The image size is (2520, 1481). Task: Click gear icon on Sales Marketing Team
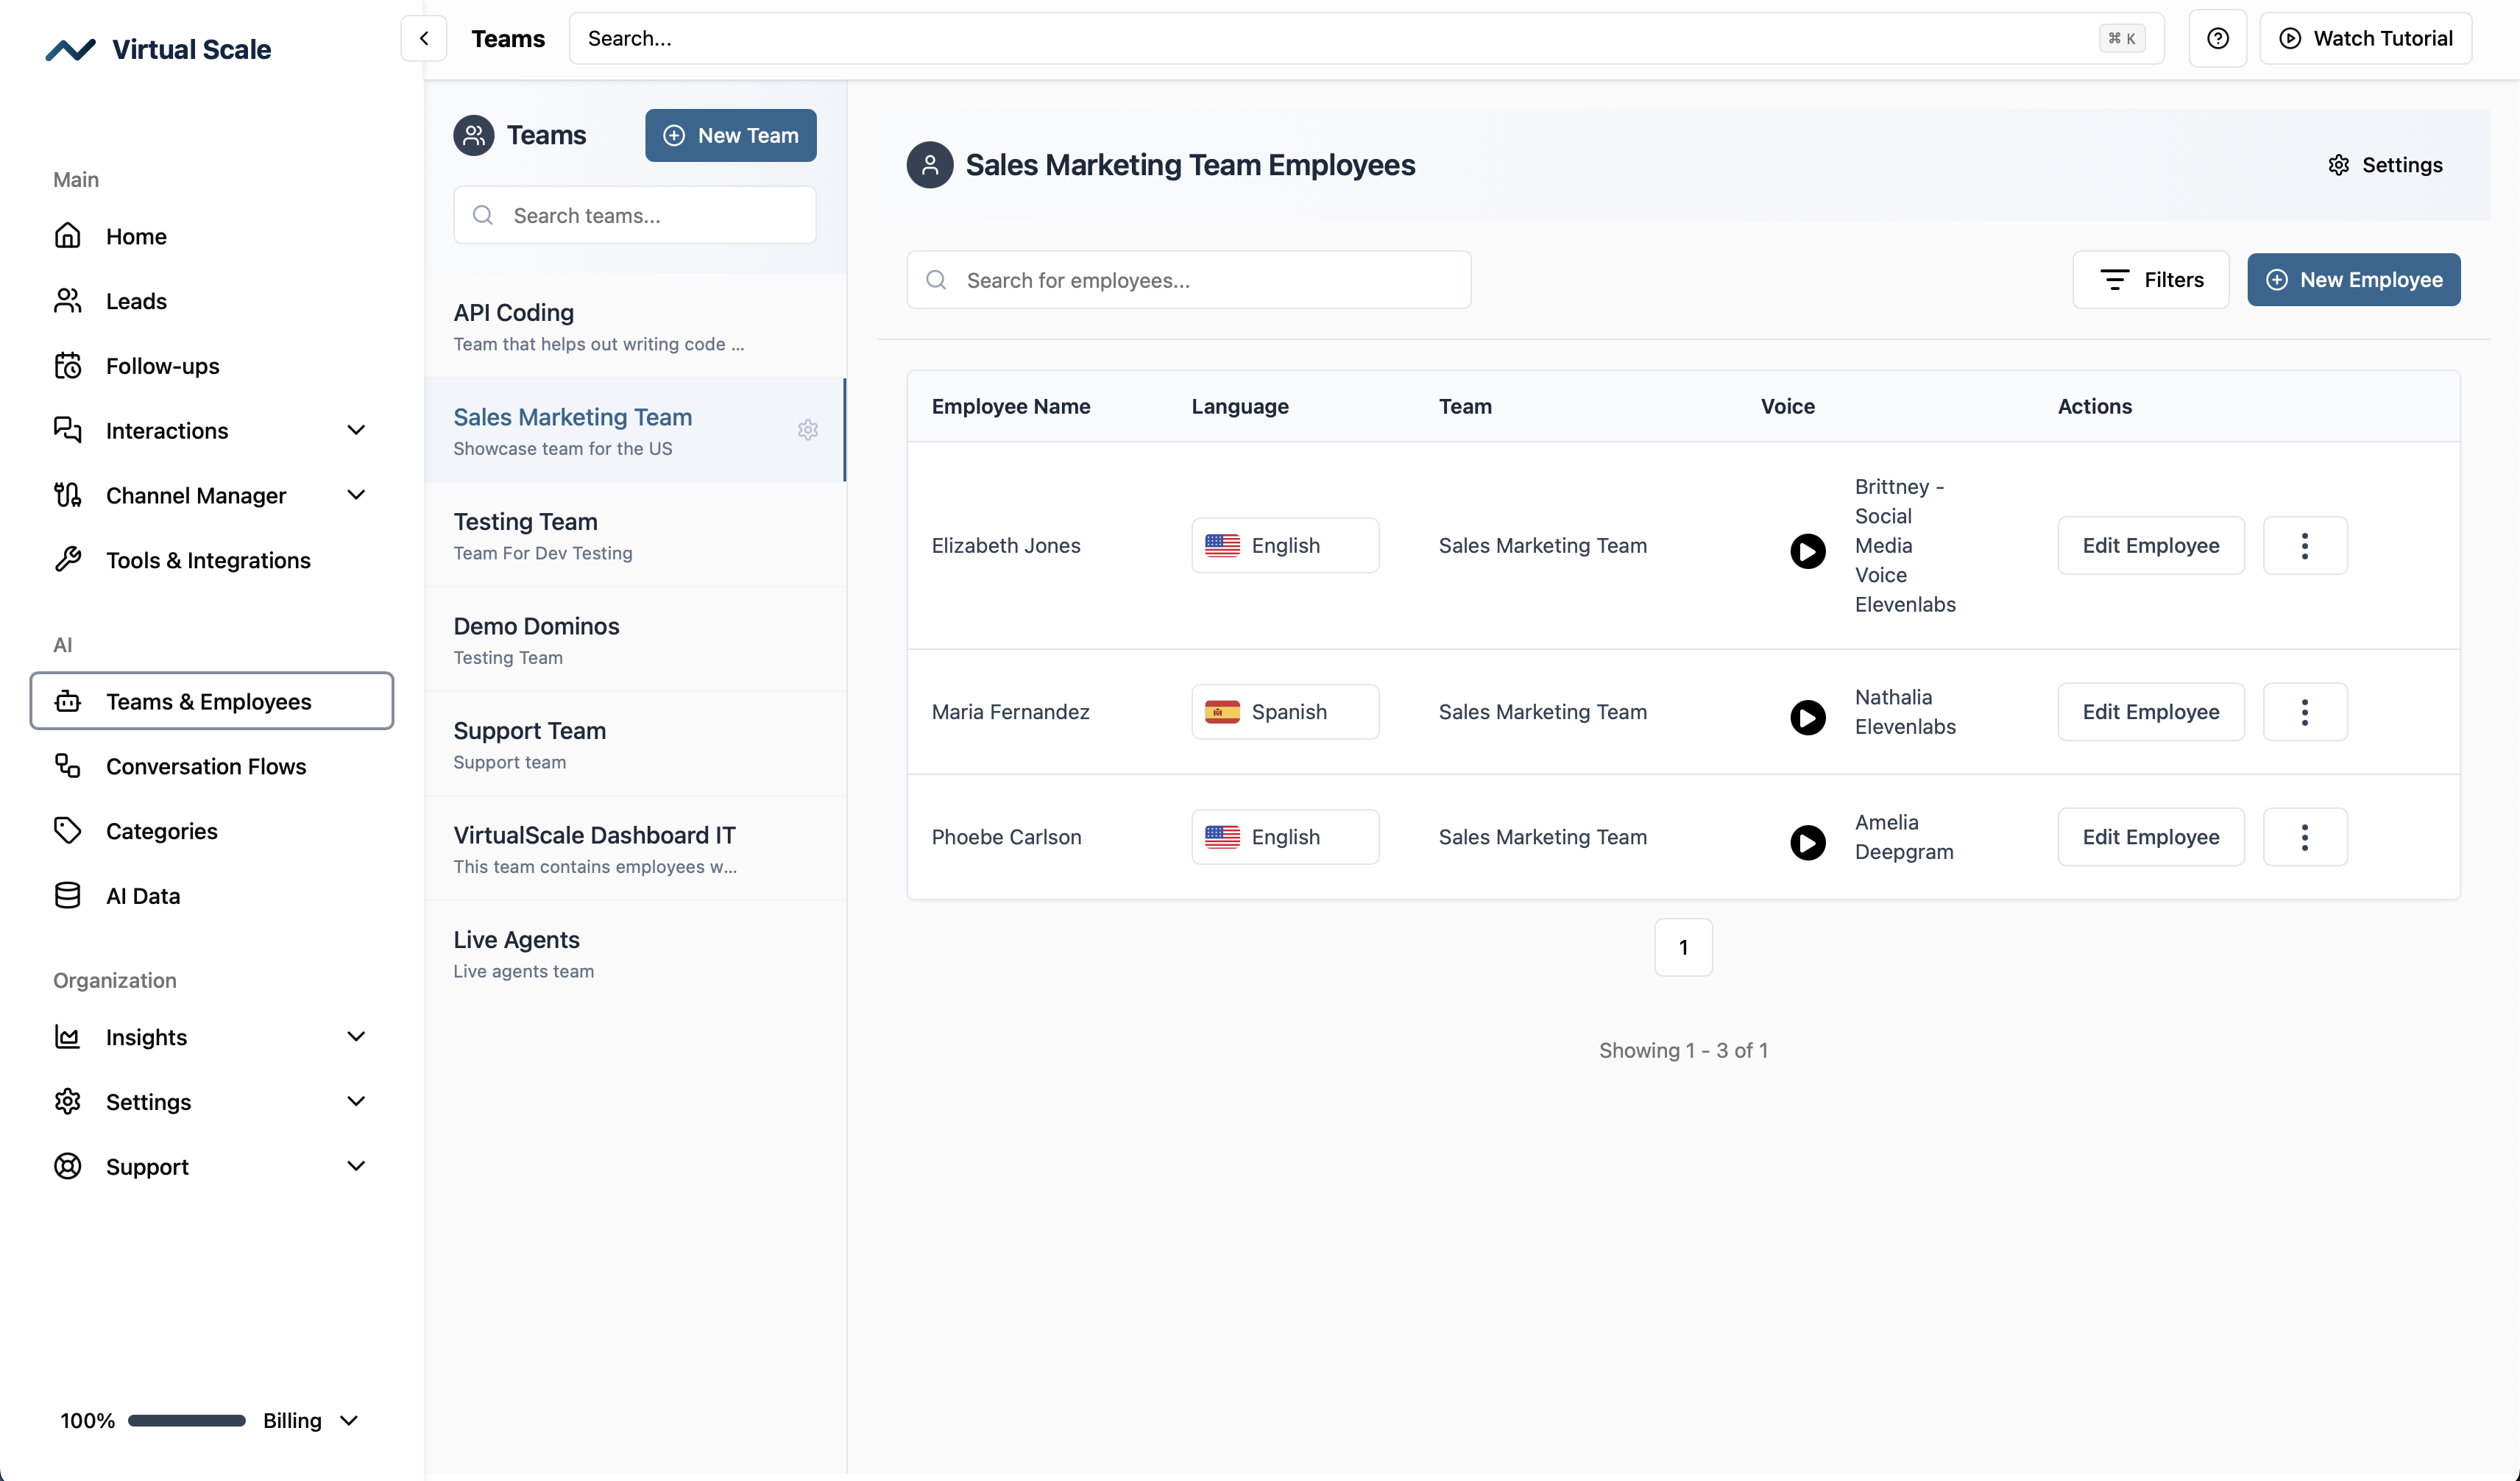tap(808, 430)
